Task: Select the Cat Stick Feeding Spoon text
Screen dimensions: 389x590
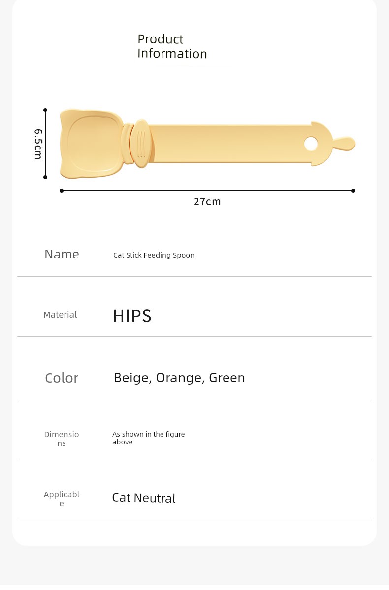Action: point(154,255)
